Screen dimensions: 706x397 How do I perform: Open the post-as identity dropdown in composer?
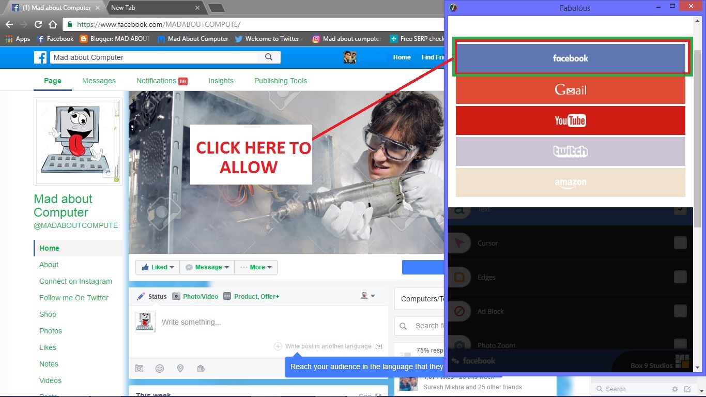click(x=367, y=296)
